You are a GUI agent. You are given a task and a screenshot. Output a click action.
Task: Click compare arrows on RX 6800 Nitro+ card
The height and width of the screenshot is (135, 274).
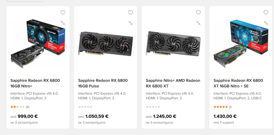pyautogui.click(x=63, y=23)
